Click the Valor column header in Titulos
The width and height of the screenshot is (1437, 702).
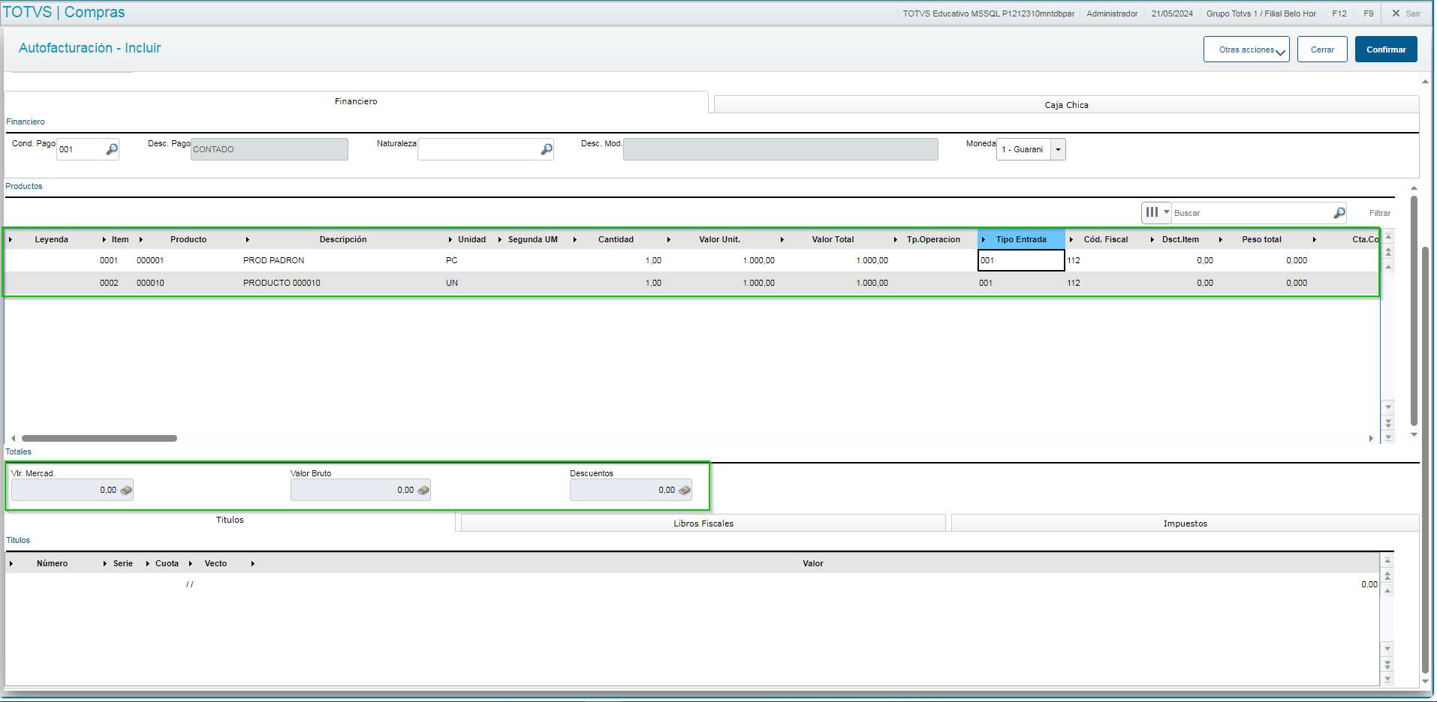click(813, 563)
